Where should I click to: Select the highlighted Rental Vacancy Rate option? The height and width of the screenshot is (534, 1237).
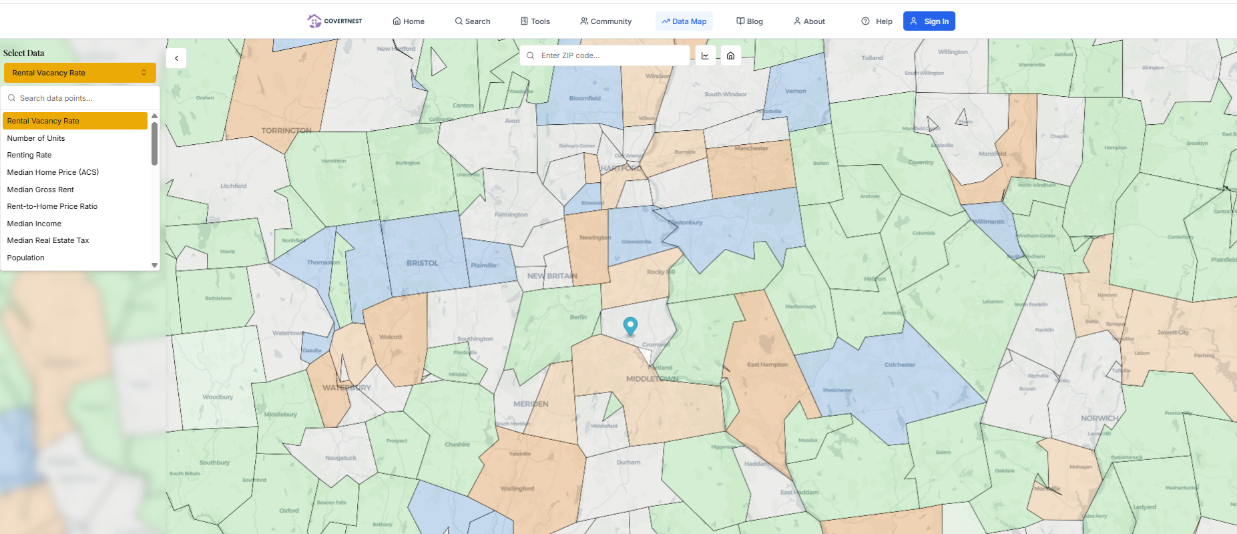(x=75, y=121)
